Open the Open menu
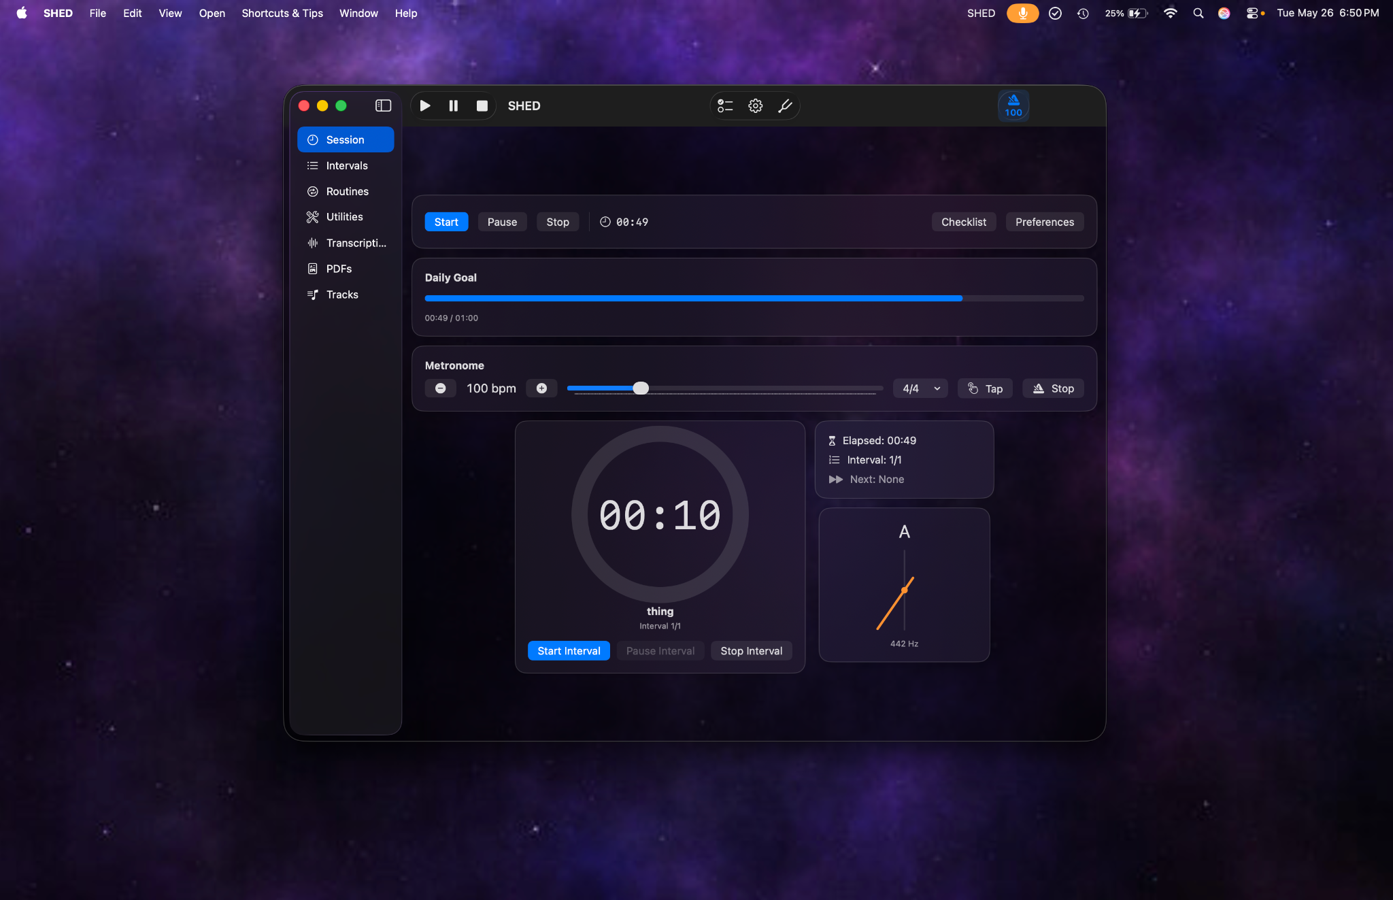The image size is (1393, 900). [212, 13]
